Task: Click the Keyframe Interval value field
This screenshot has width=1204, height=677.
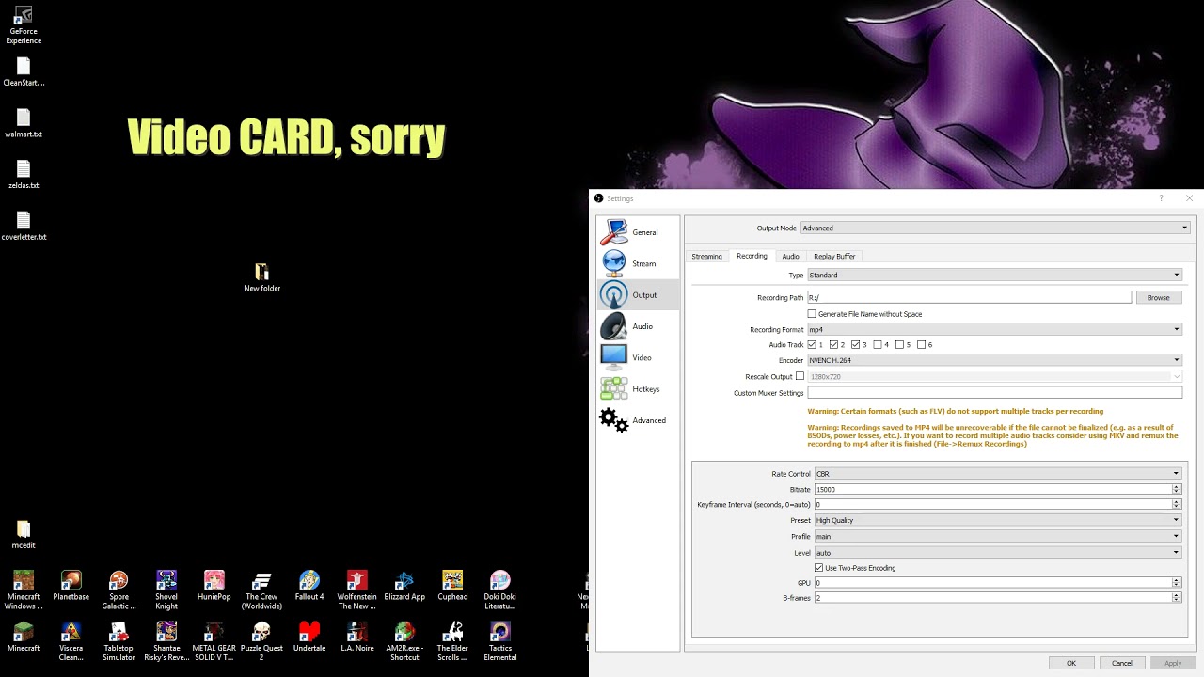Action: point(997,505)
